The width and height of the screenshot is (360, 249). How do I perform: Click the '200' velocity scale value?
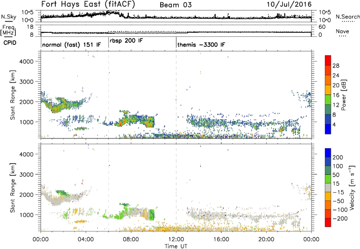338,157
